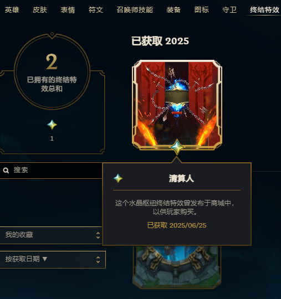Go to 召唤师技能 tab
Screen dimensions: 281x299
pyautogui.click(x=135, y=10)
